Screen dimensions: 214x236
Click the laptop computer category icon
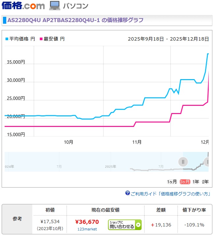coord(55,5)
